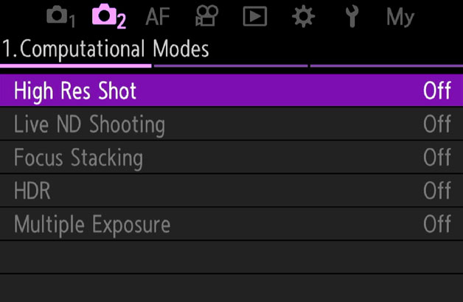Image resolution: width=463 pixels, height=302 pixels.
Task: Choose the Focus Stacking label
Action: point(78,158)
